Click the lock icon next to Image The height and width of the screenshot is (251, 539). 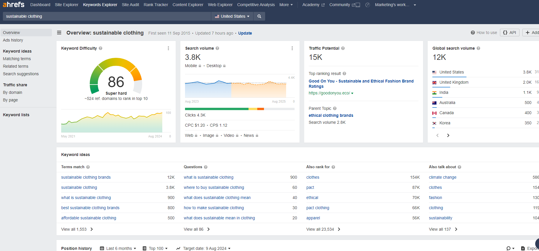[x=217, y=136]
